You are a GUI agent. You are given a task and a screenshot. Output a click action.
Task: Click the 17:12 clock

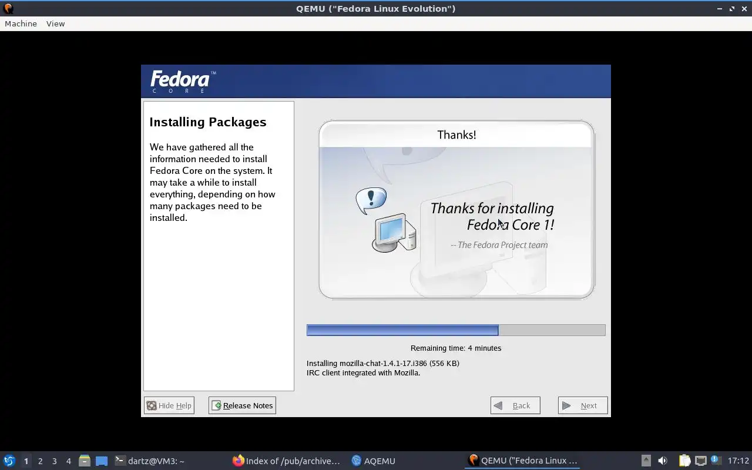[738, 461]
